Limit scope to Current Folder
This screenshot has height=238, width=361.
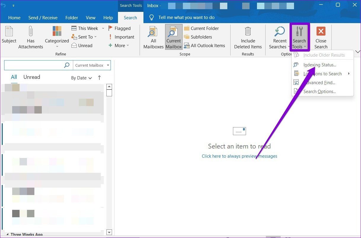(x=201, y=28)
